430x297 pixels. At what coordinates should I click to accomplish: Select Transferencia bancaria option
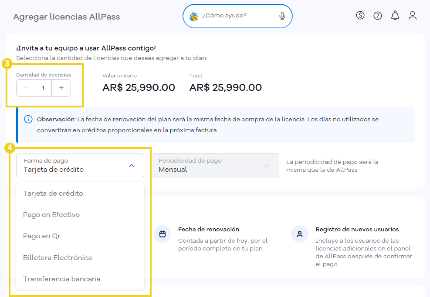tap(80, 279)
